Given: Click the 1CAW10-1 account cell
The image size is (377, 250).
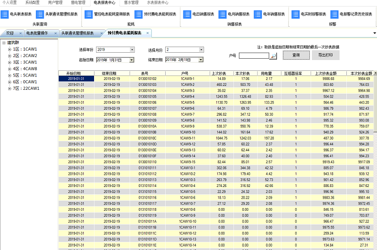Looking at the screenshot, I should 188,168.
